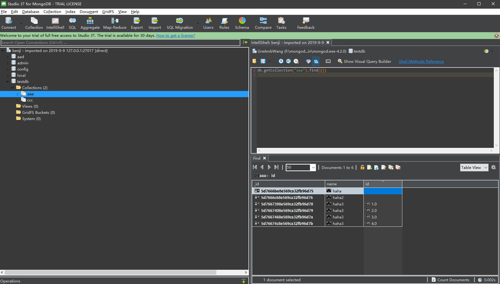Image resolution: width=500 pixels, height=284 pixels.
Task: Open the Users management panel
Action: click(208, 23)
